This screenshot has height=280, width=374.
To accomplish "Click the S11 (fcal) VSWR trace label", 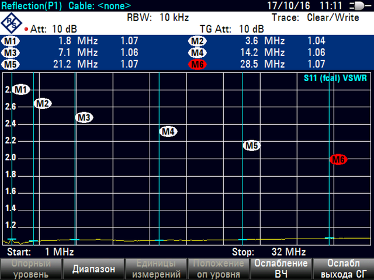I will [x=336, y=78].
